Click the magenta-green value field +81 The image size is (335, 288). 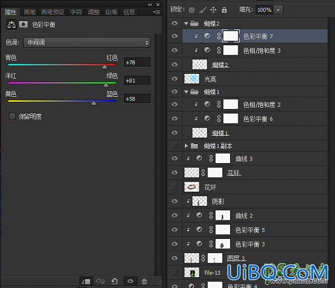point(137,80)
